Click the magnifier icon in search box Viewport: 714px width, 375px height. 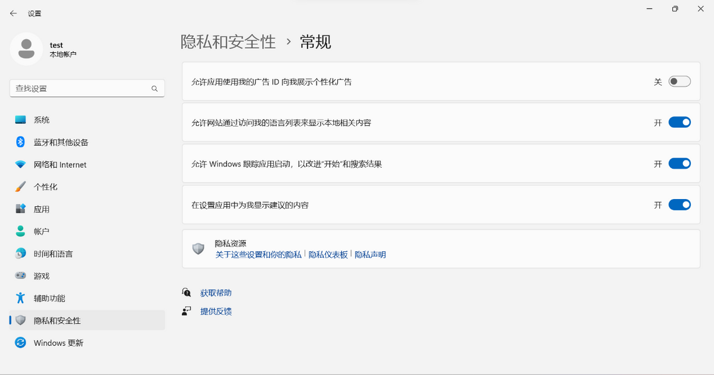click(x=155, y=89)
